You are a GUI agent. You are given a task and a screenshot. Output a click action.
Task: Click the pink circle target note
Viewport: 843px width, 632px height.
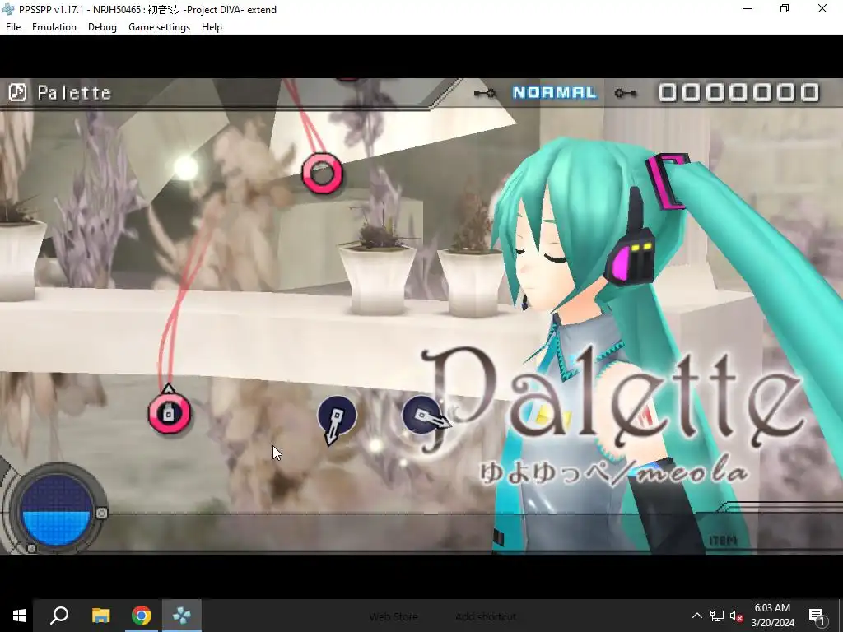(323, 173)
